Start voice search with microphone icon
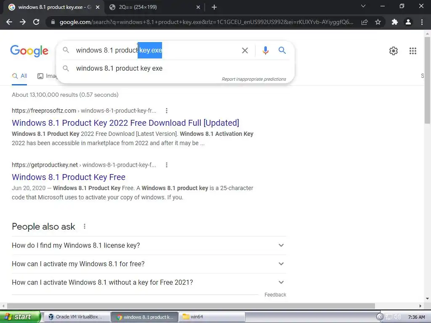Viewport: 431px width, 323px height. tap(265, 50)
